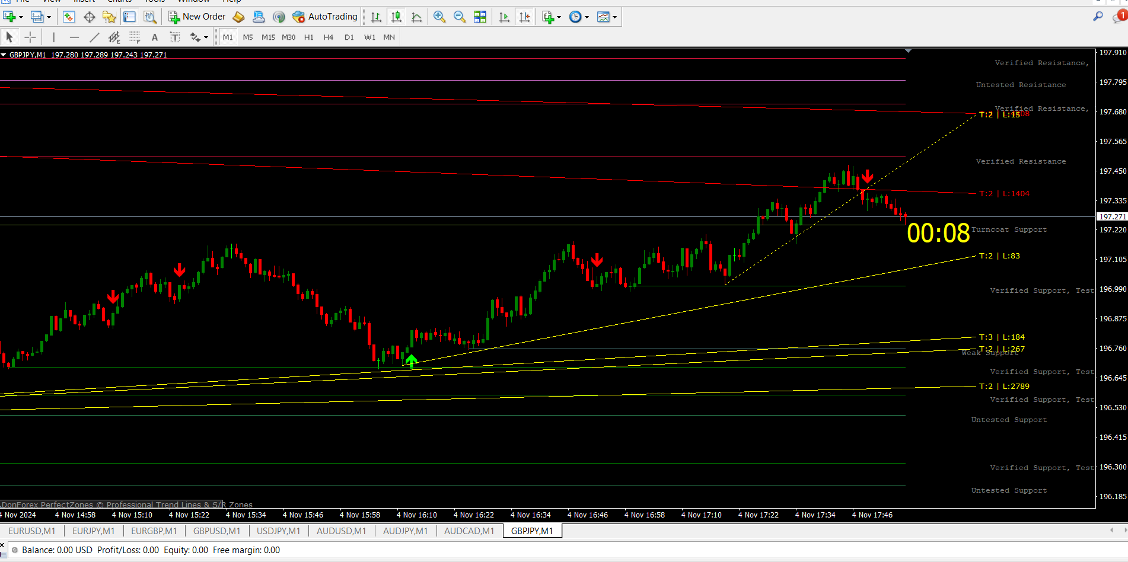Viewport: 1128px width, 562px height.
Task: Open the Data Window crosshair icon
Action: [89, 17]
